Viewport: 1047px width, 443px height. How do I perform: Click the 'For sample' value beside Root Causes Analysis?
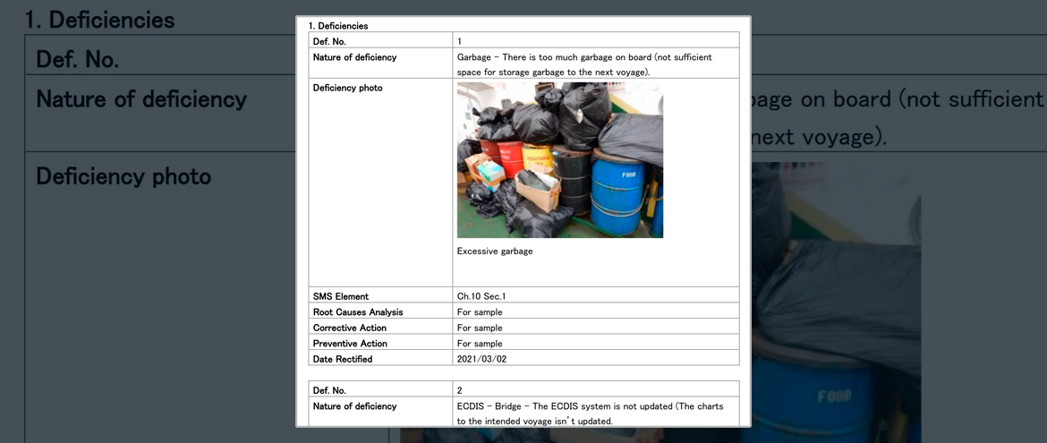click(x=480, y=312)
